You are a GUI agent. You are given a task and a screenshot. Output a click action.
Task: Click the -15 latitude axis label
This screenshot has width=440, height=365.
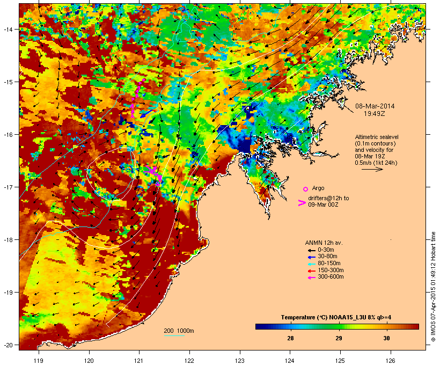(9, 82)
